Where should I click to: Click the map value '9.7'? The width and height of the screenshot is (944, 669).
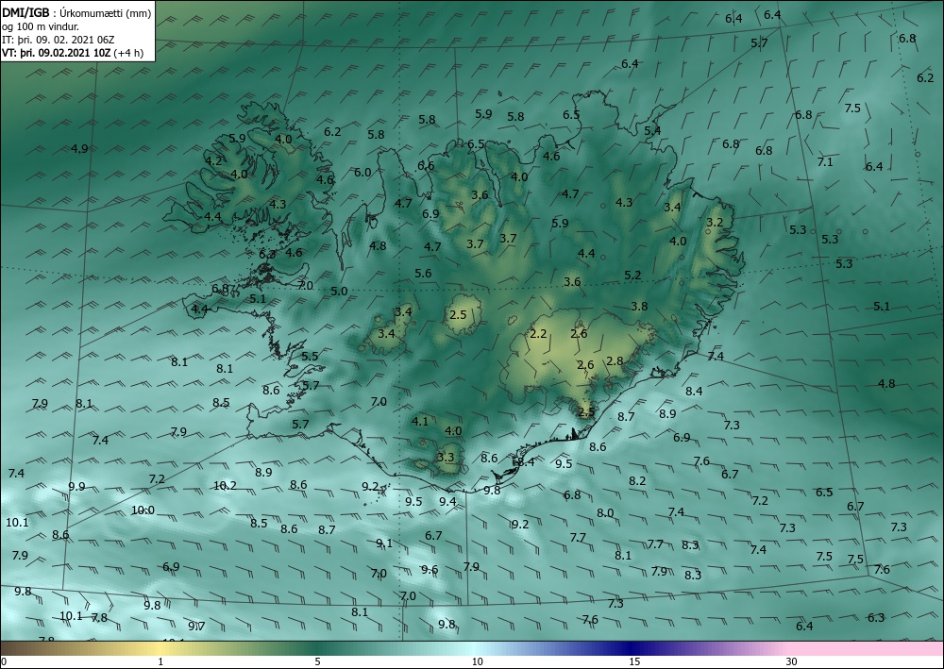click(196, 627)
